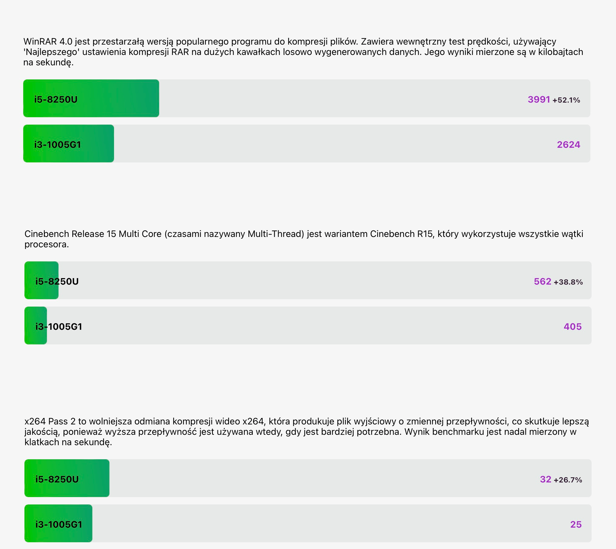Click the 562 Cinebench score value
Viewport: 616px width, 549px height.
542,282
